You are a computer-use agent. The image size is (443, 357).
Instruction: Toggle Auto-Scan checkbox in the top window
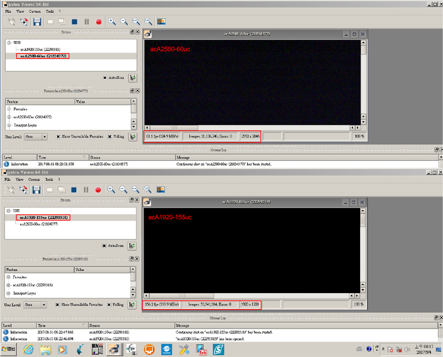point(105,78)
